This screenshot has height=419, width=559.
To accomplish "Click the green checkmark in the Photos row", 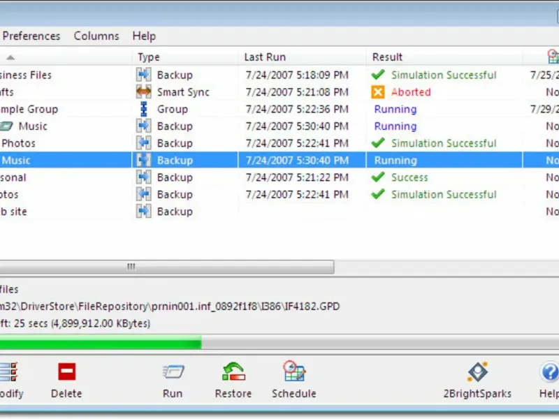I will [378, 143].
